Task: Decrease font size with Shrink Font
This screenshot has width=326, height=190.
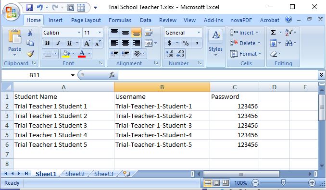Action: click(x=98, y=43)
